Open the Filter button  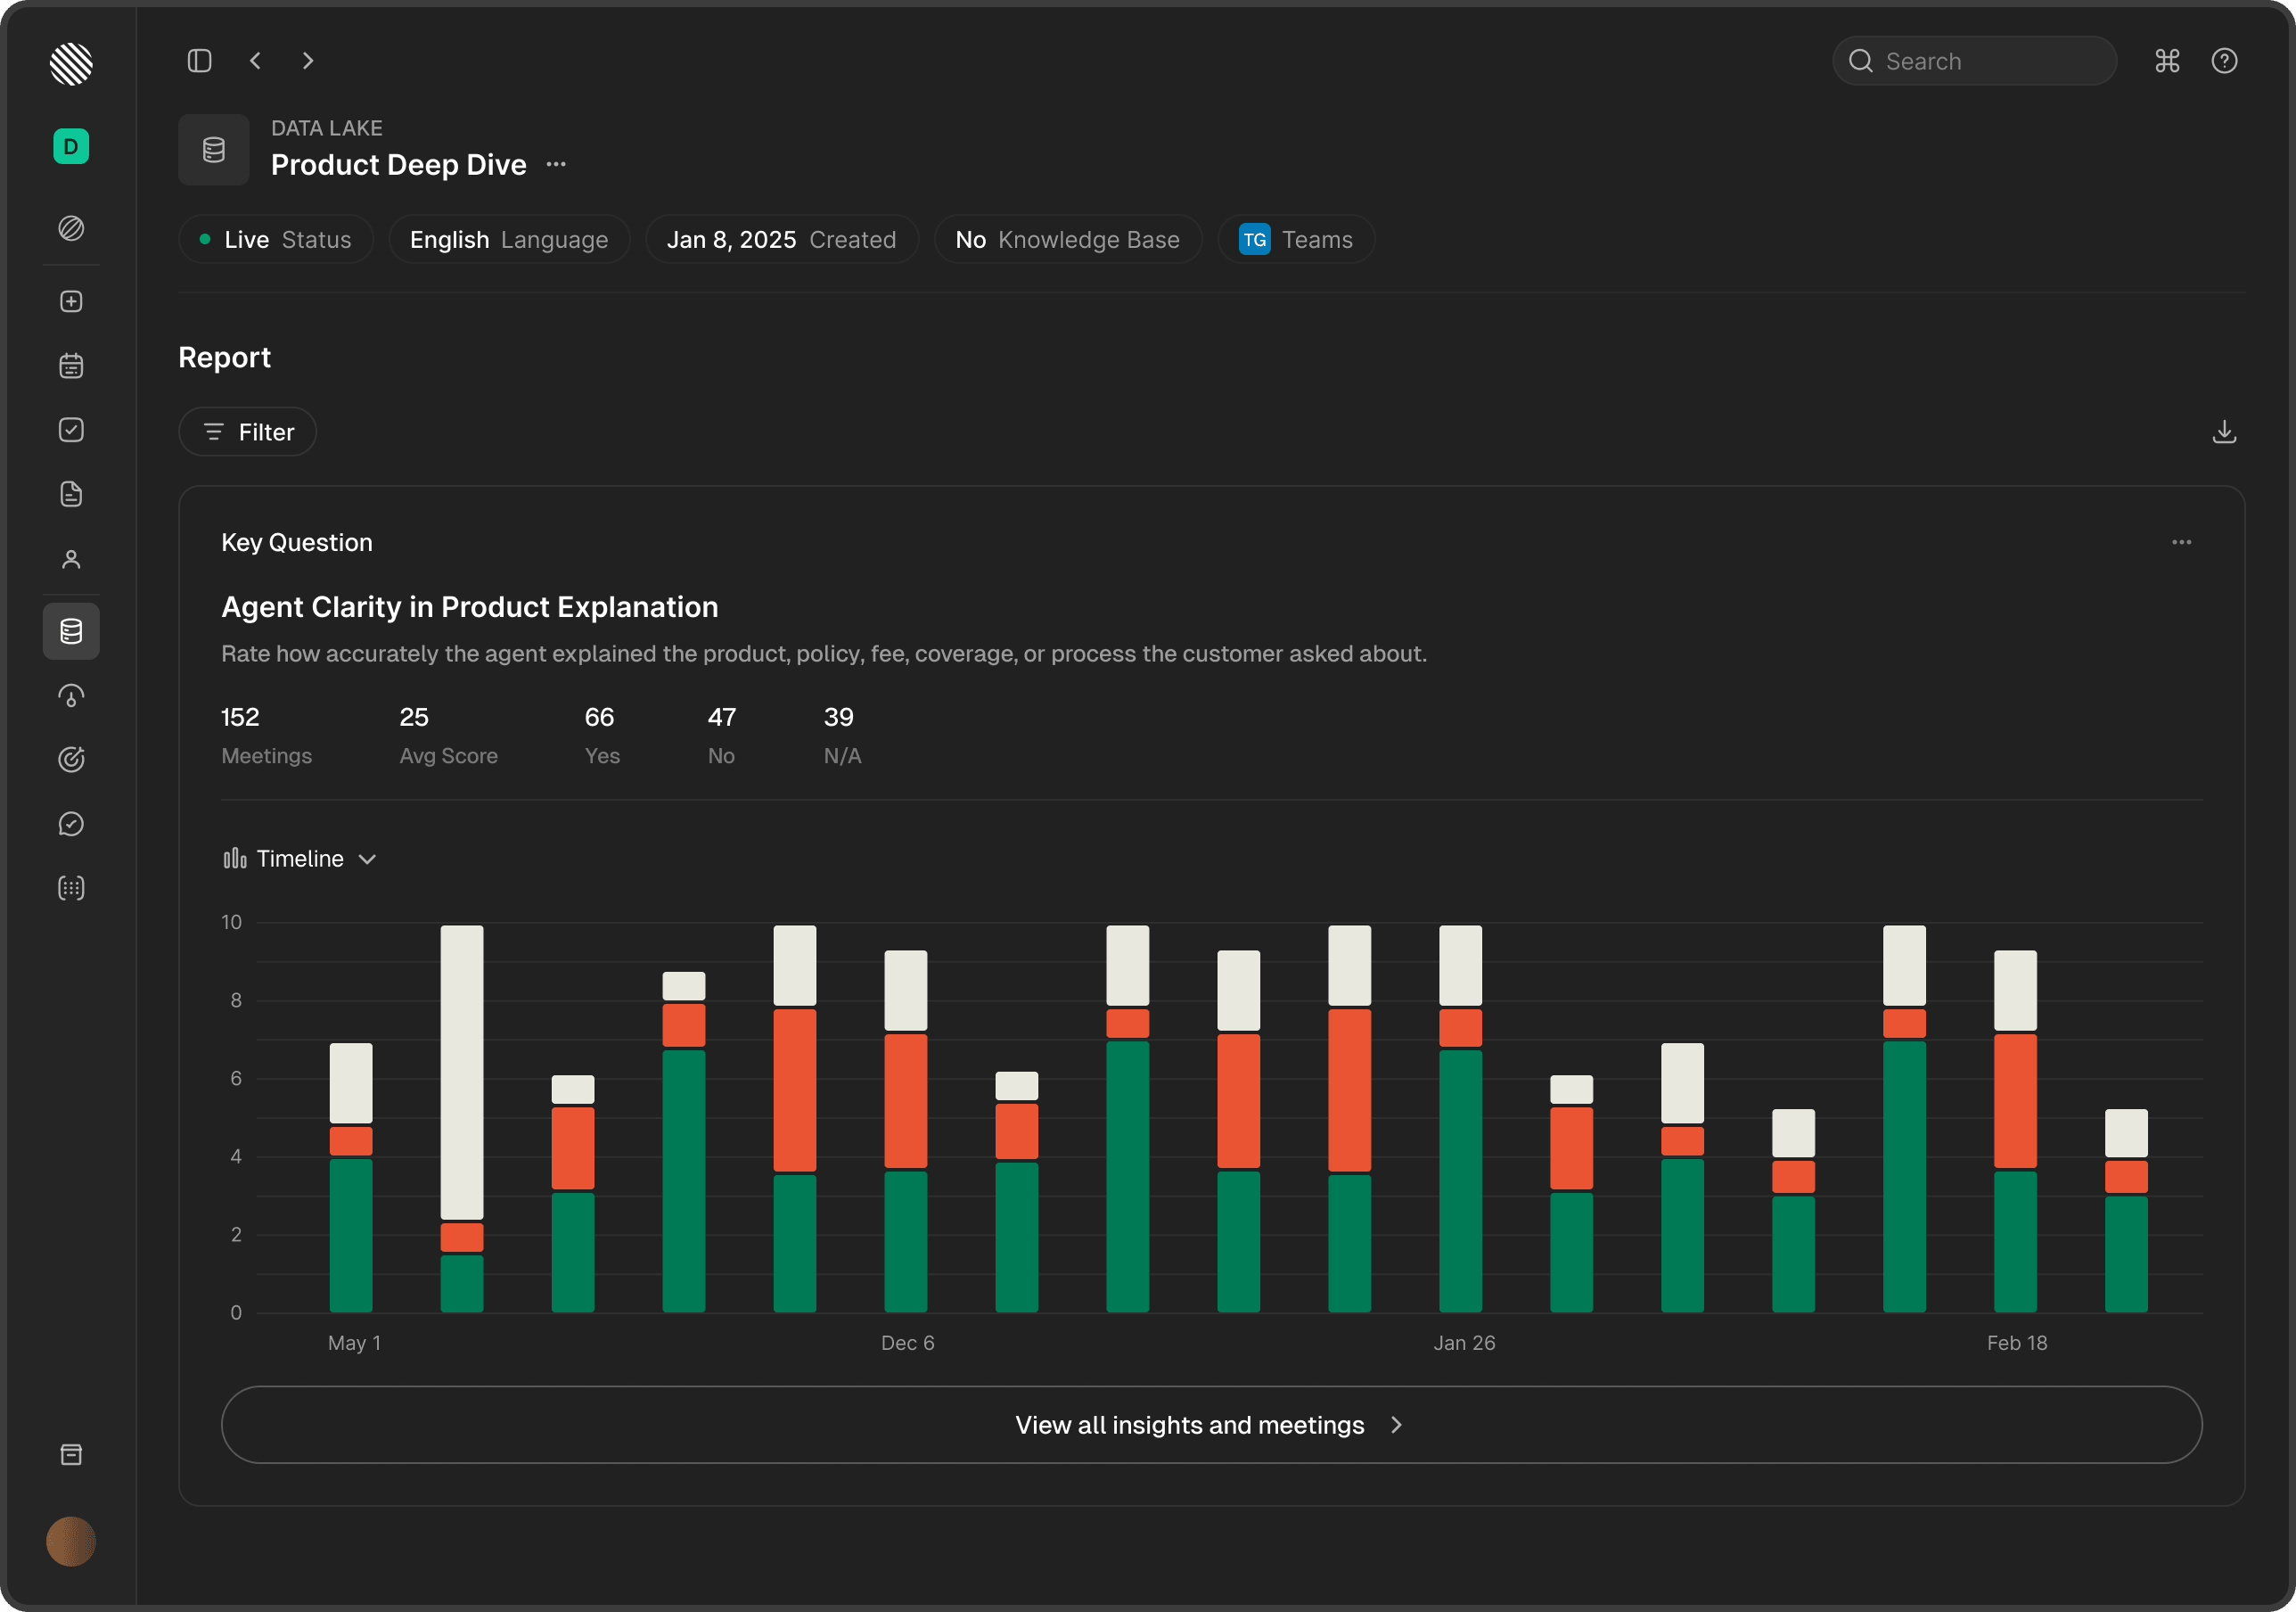click(x=248, y=432)
